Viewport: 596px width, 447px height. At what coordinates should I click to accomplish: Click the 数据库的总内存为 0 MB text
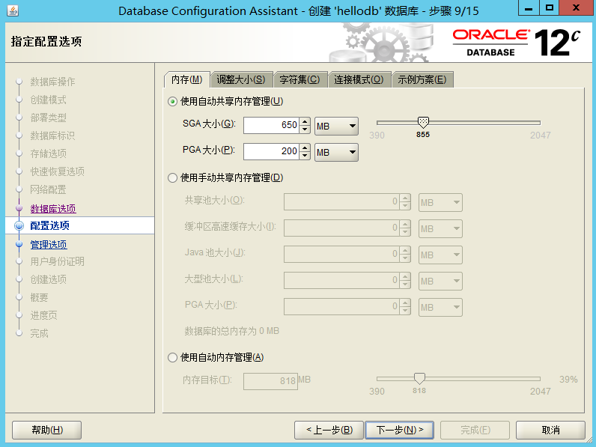[232, 331]
